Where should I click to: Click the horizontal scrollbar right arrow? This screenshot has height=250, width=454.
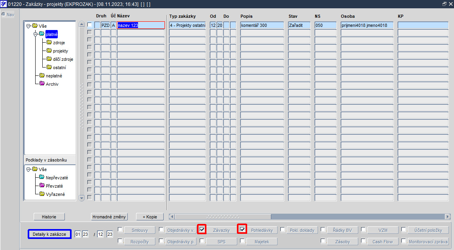(x=448, y=216)
